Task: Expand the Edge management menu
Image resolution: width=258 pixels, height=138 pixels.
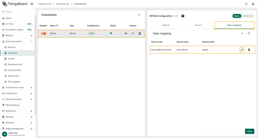Action: (x=31, y=129)
